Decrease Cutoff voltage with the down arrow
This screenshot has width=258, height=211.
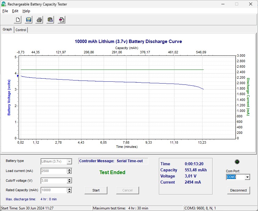coord(70,182)
